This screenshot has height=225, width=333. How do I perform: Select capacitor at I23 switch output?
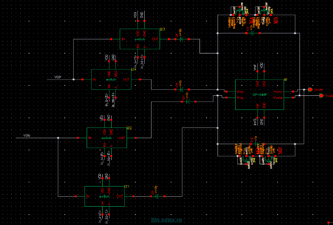tap(182, 39)
